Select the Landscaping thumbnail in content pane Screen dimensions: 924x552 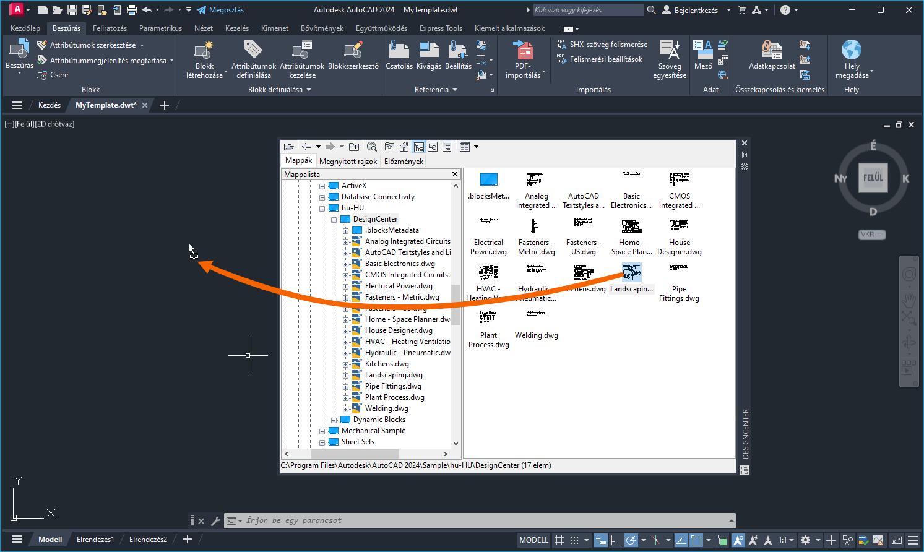(x=631, y=272)
